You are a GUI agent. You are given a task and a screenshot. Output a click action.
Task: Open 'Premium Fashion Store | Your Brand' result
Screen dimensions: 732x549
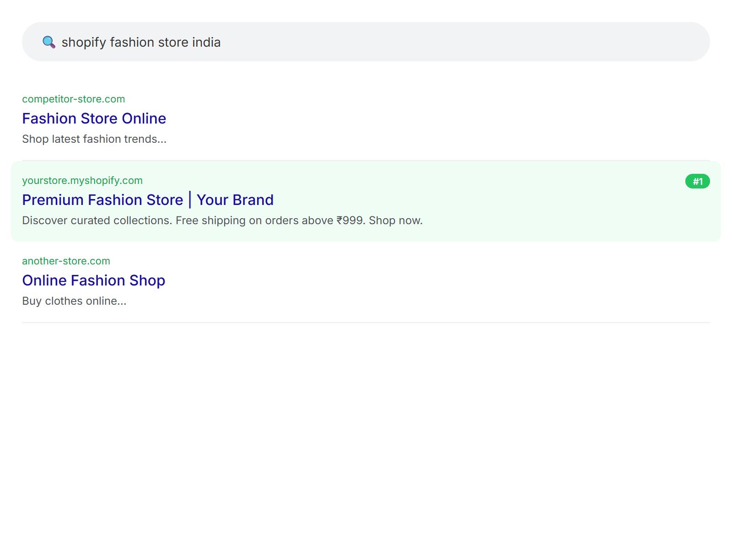[x=148, y=200]
